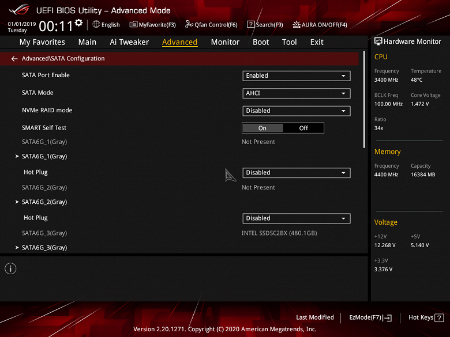
Task: Click the Hot Keys question mark icon
Action: [439, 318]
